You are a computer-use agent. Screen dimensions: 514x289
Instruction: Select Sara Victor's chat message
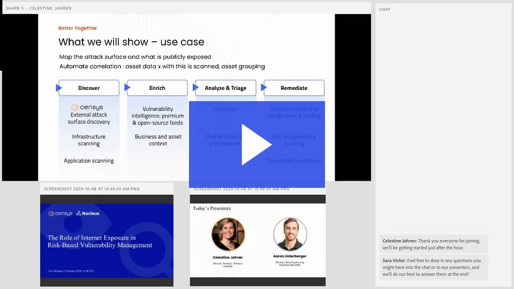[x=434, y=267]
